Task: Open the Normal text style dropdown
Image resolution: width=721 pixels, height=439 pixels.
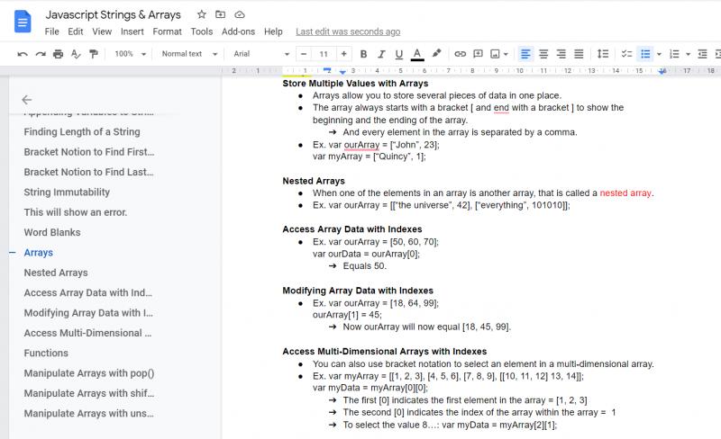Action: (x=189, y=54)
